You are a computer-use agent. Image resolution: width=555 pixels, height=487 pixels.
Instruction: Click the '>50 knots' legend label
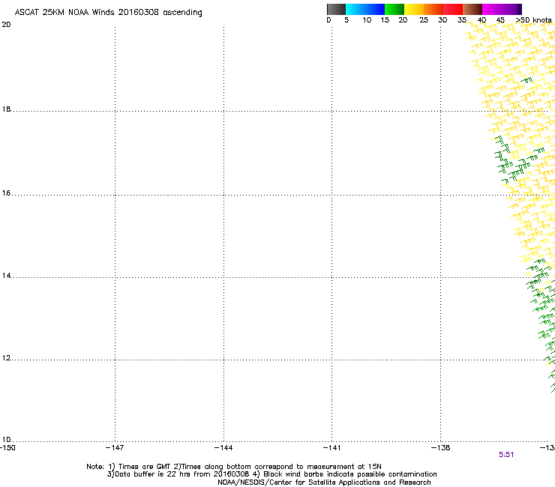point(533,20)
